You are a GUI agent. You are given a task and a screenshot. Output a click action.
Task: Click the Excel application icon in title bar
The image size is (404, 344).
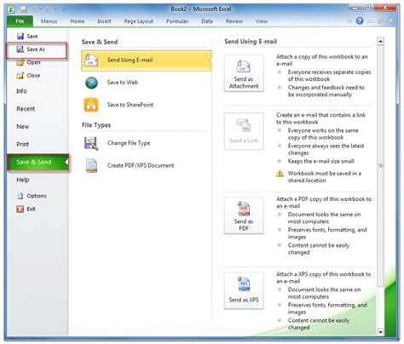point(11,9)
